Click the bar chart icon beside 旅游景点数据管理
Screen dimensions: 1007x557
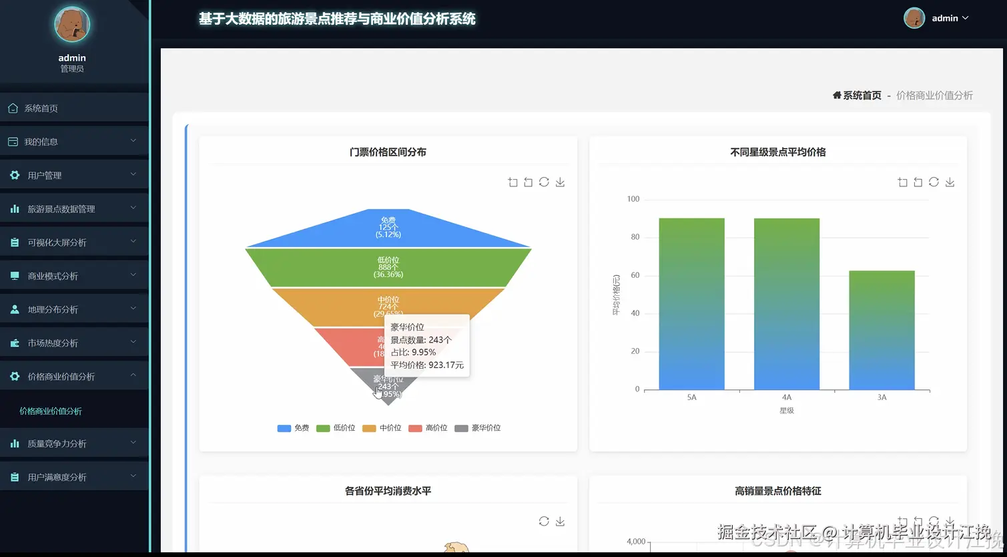(15, 209)
